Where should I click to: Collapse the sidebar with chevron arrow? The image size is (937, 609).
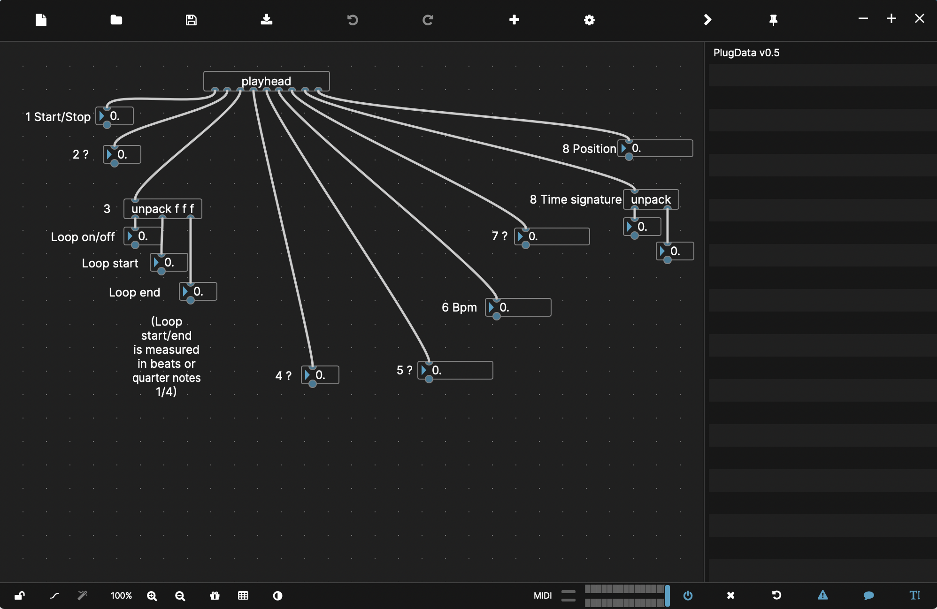point(707,20)
